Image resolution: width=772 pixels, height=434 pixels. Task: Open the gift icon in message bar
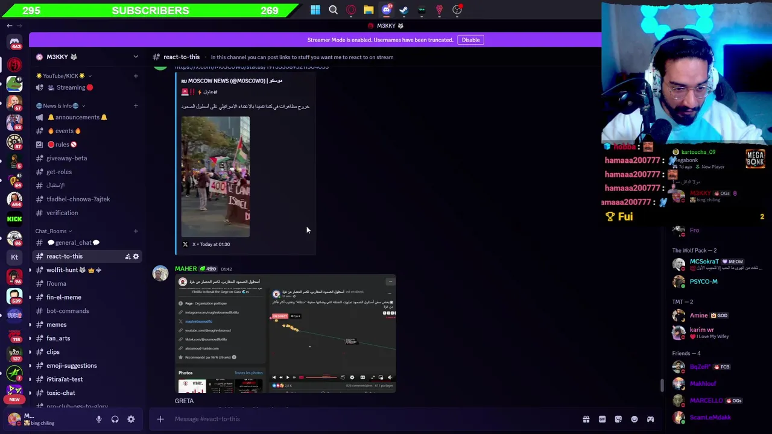pyautogui.click(x=586, y=419)
